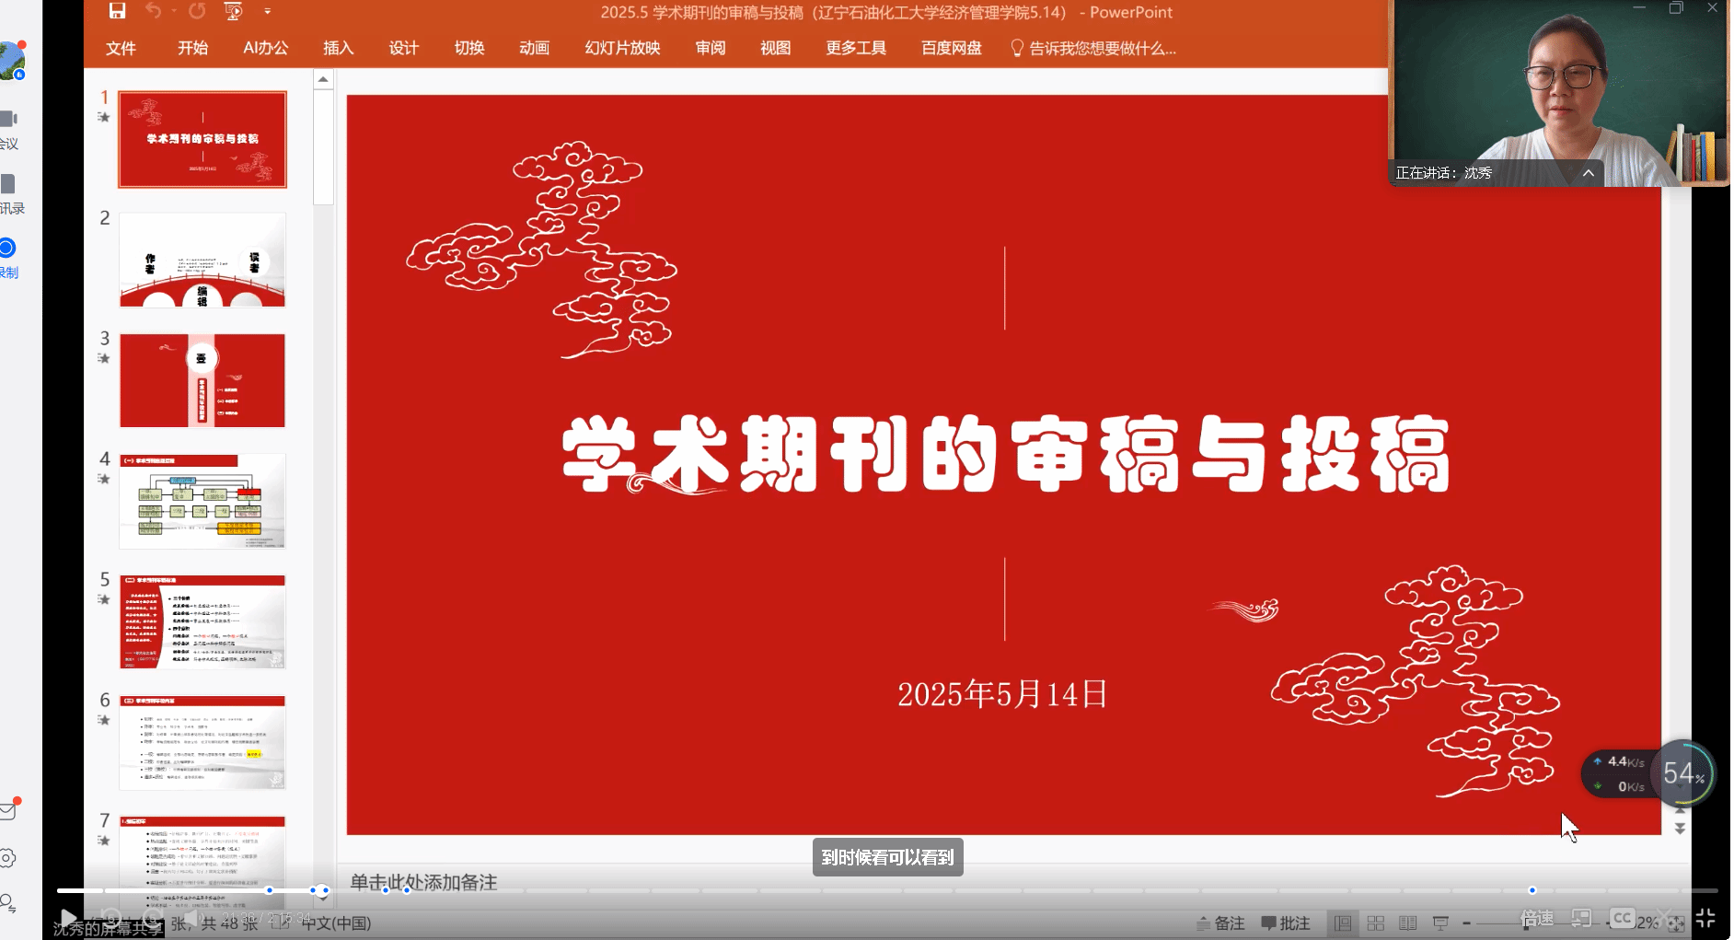Open the user avatar in left sidebar
Image resolution: width=1734 pixels, height=940 pixels.
coord(9,62)
